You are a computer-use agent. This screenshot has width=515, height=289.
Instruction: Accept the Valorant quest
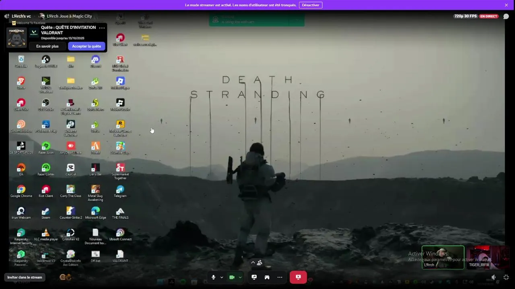point(87,46)
